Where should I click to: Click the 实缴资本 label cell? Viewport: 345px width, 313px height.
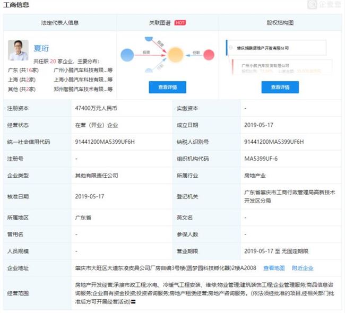click(x=206, y=108)
